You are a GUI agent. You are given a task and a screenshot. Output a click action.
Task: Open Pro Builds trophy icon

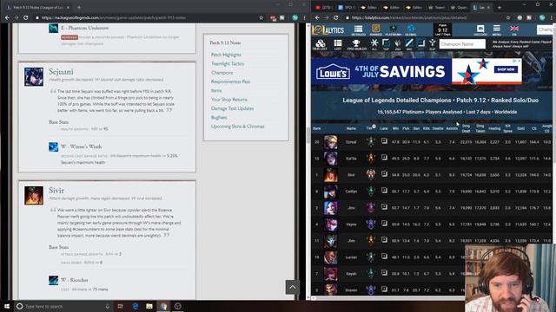[356, 44]
